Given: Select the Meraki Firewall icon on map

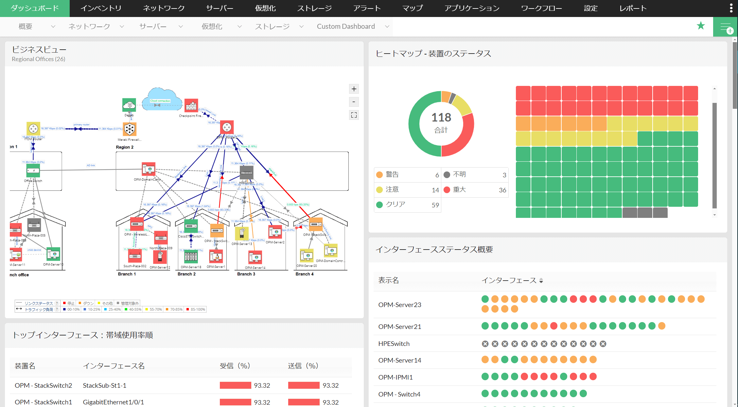Looking at the screenshot, I should (x=130, y=129).
